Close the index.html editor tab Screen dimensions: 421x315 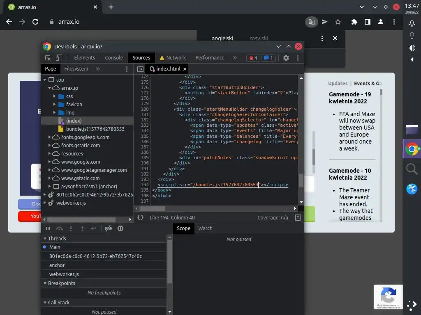[185, 69]
